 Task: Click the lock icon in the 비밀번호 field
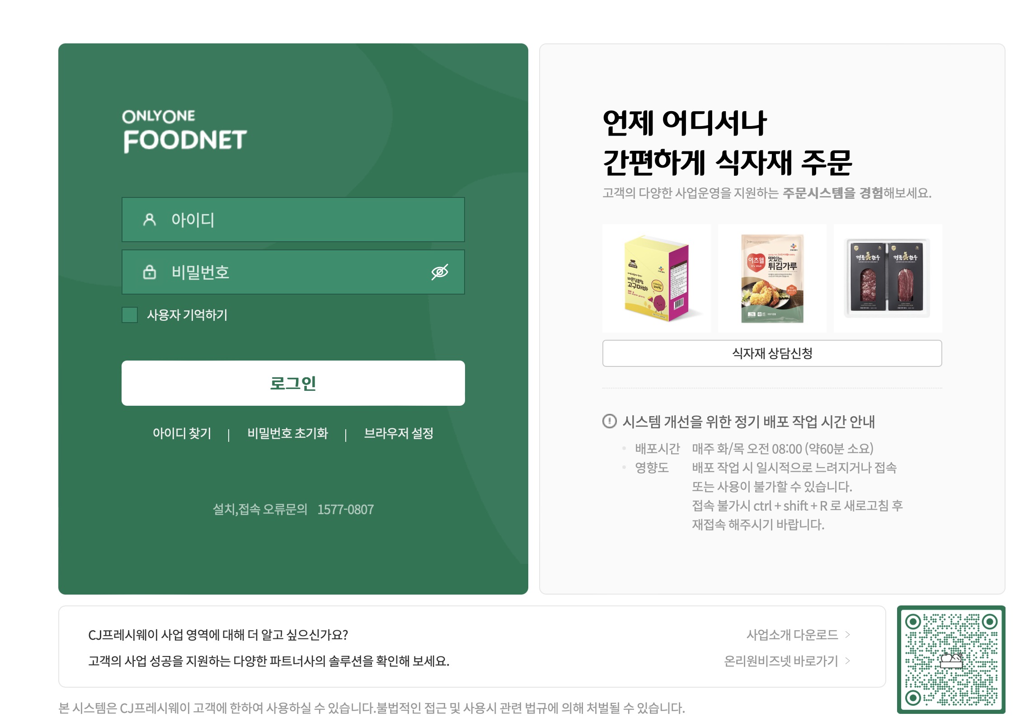149,272
